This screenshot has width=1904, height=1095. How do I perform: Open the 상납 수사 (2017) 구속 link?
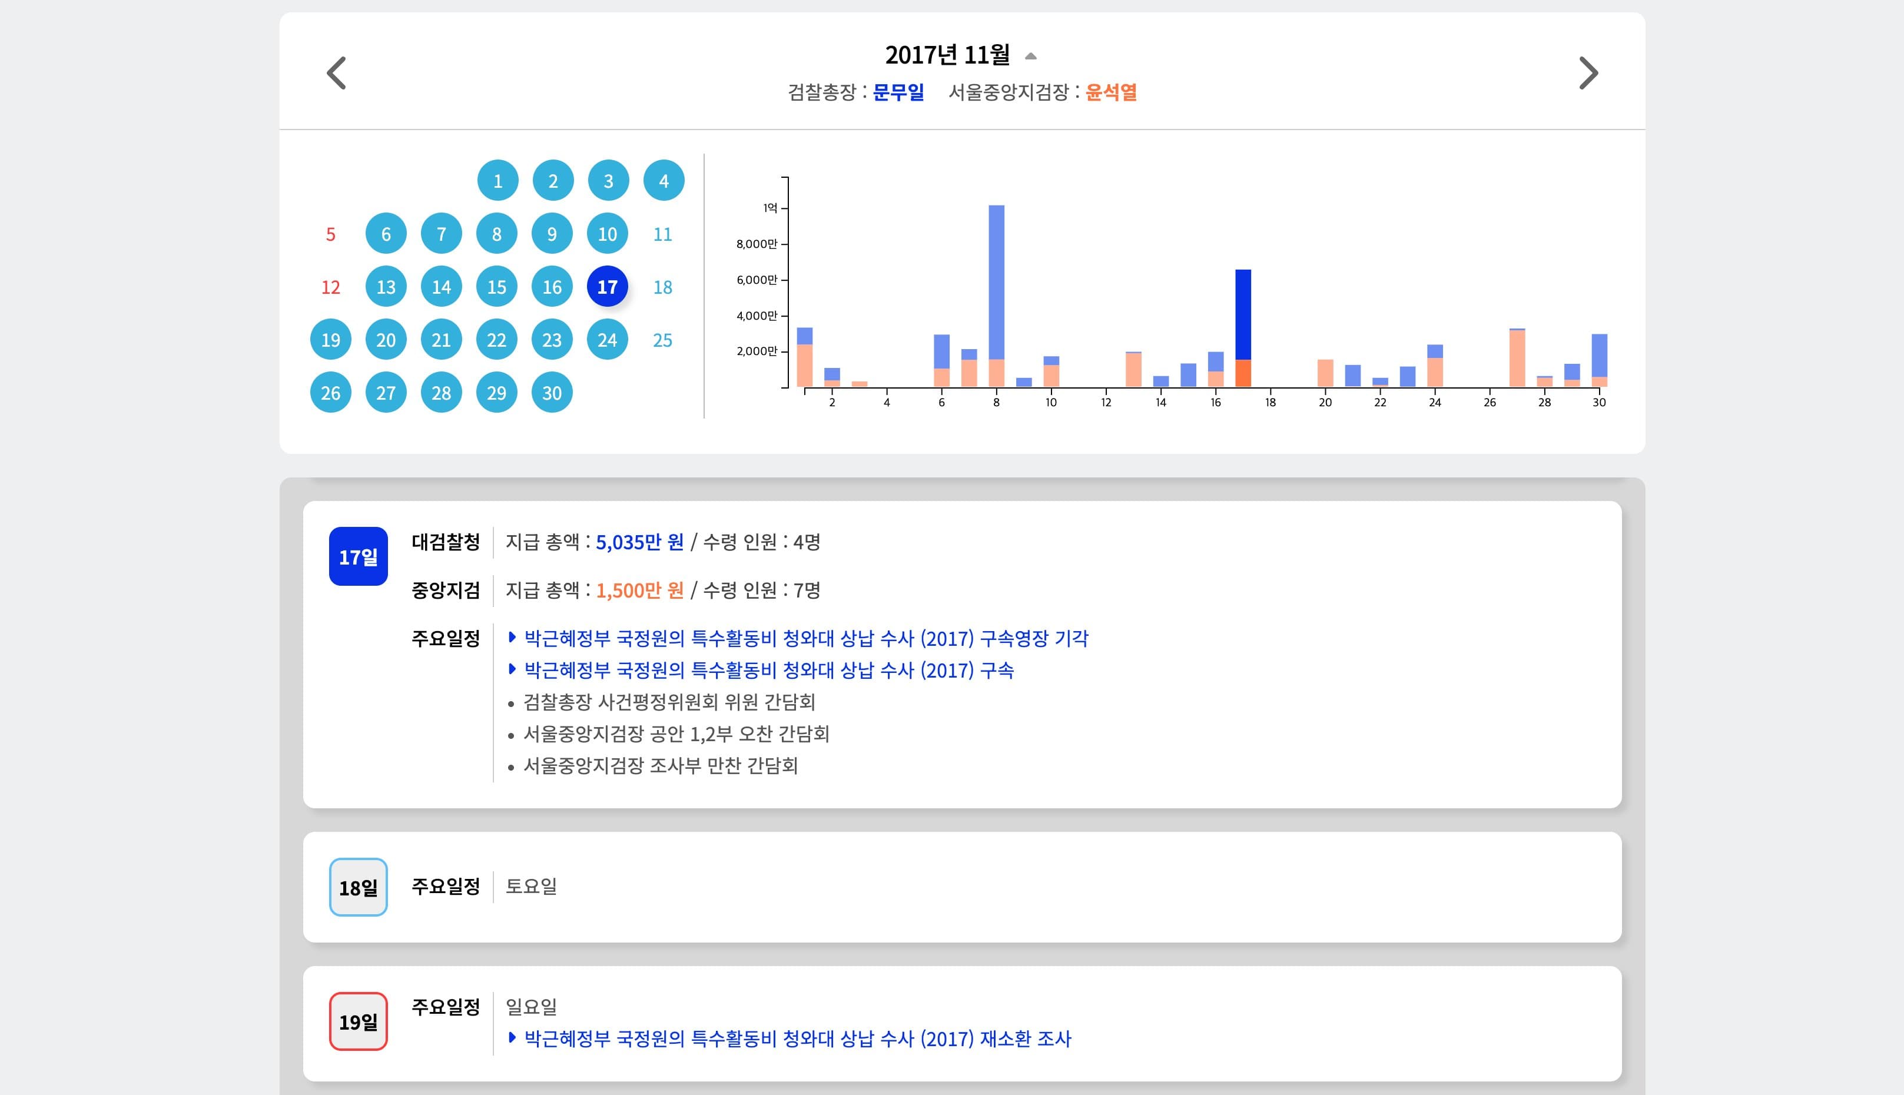click(x=768, y=670)
